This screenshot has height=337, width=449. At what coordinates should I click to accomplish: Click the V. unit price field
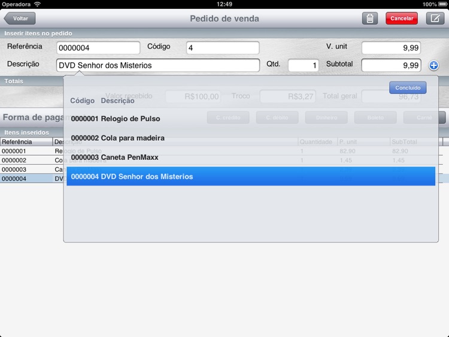[391, 48]
